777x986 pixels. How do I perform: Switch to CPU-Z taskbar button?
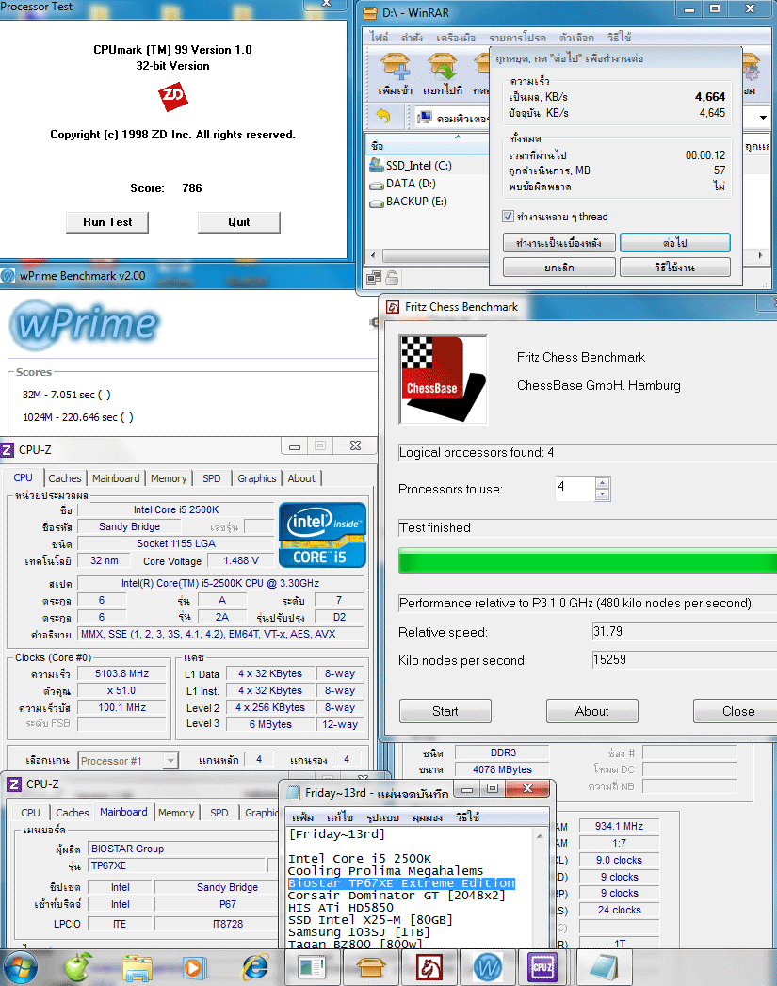click(542, 967)
